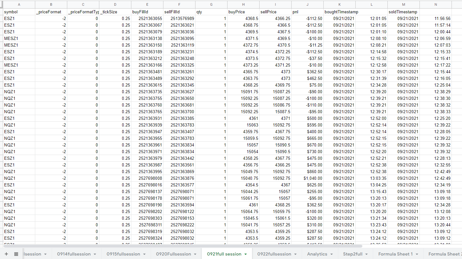Viewport: 462px width, 259px height.
Task: Select the '_priceFormat' header cell
Action: point(51,12)
